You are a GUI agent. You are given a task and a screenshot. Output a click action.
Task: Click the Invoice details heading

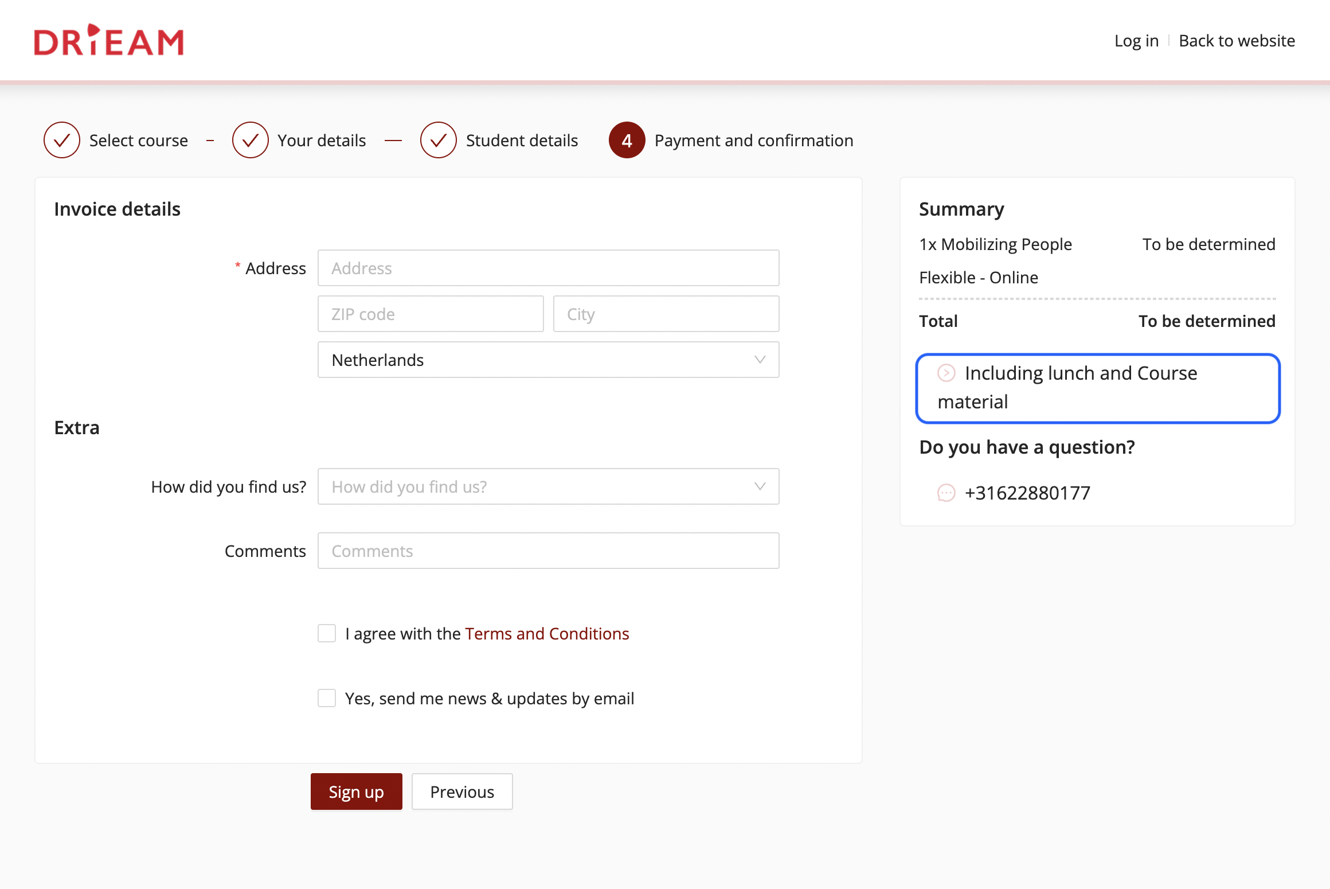[117, 209]
